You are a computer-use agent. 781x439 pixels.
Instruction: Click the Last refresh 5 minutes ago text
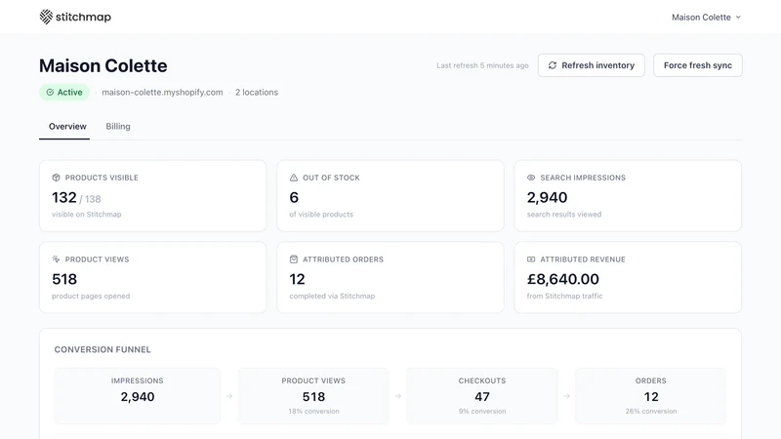tap(482, 65)
